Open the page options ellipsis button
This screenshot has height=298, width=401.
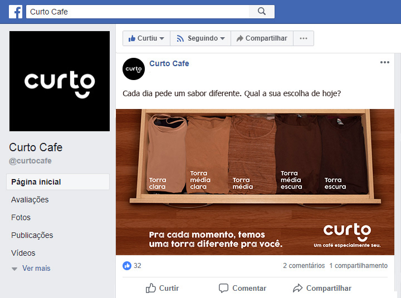click(x=304, y=38)
